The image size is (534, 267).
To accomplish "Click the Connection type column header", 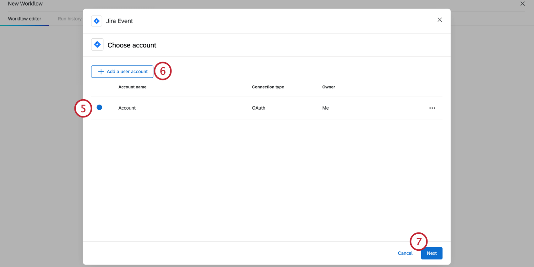I will tap(268, 87).
